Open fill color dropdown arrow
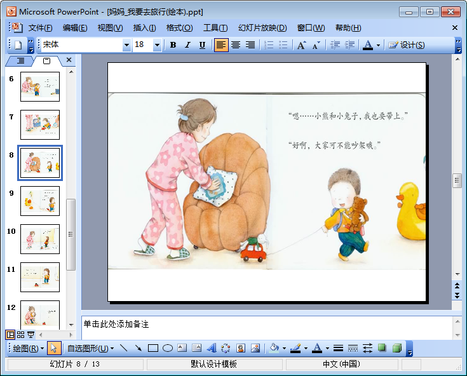The height and width of the screenshot is (376, 467). (x=285, y=348)
